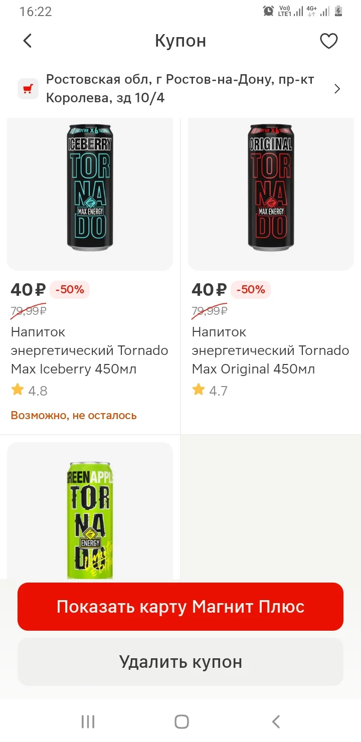
Task: Open the Ростов-на-Дону store address row
Action: [x=180, y=89]
